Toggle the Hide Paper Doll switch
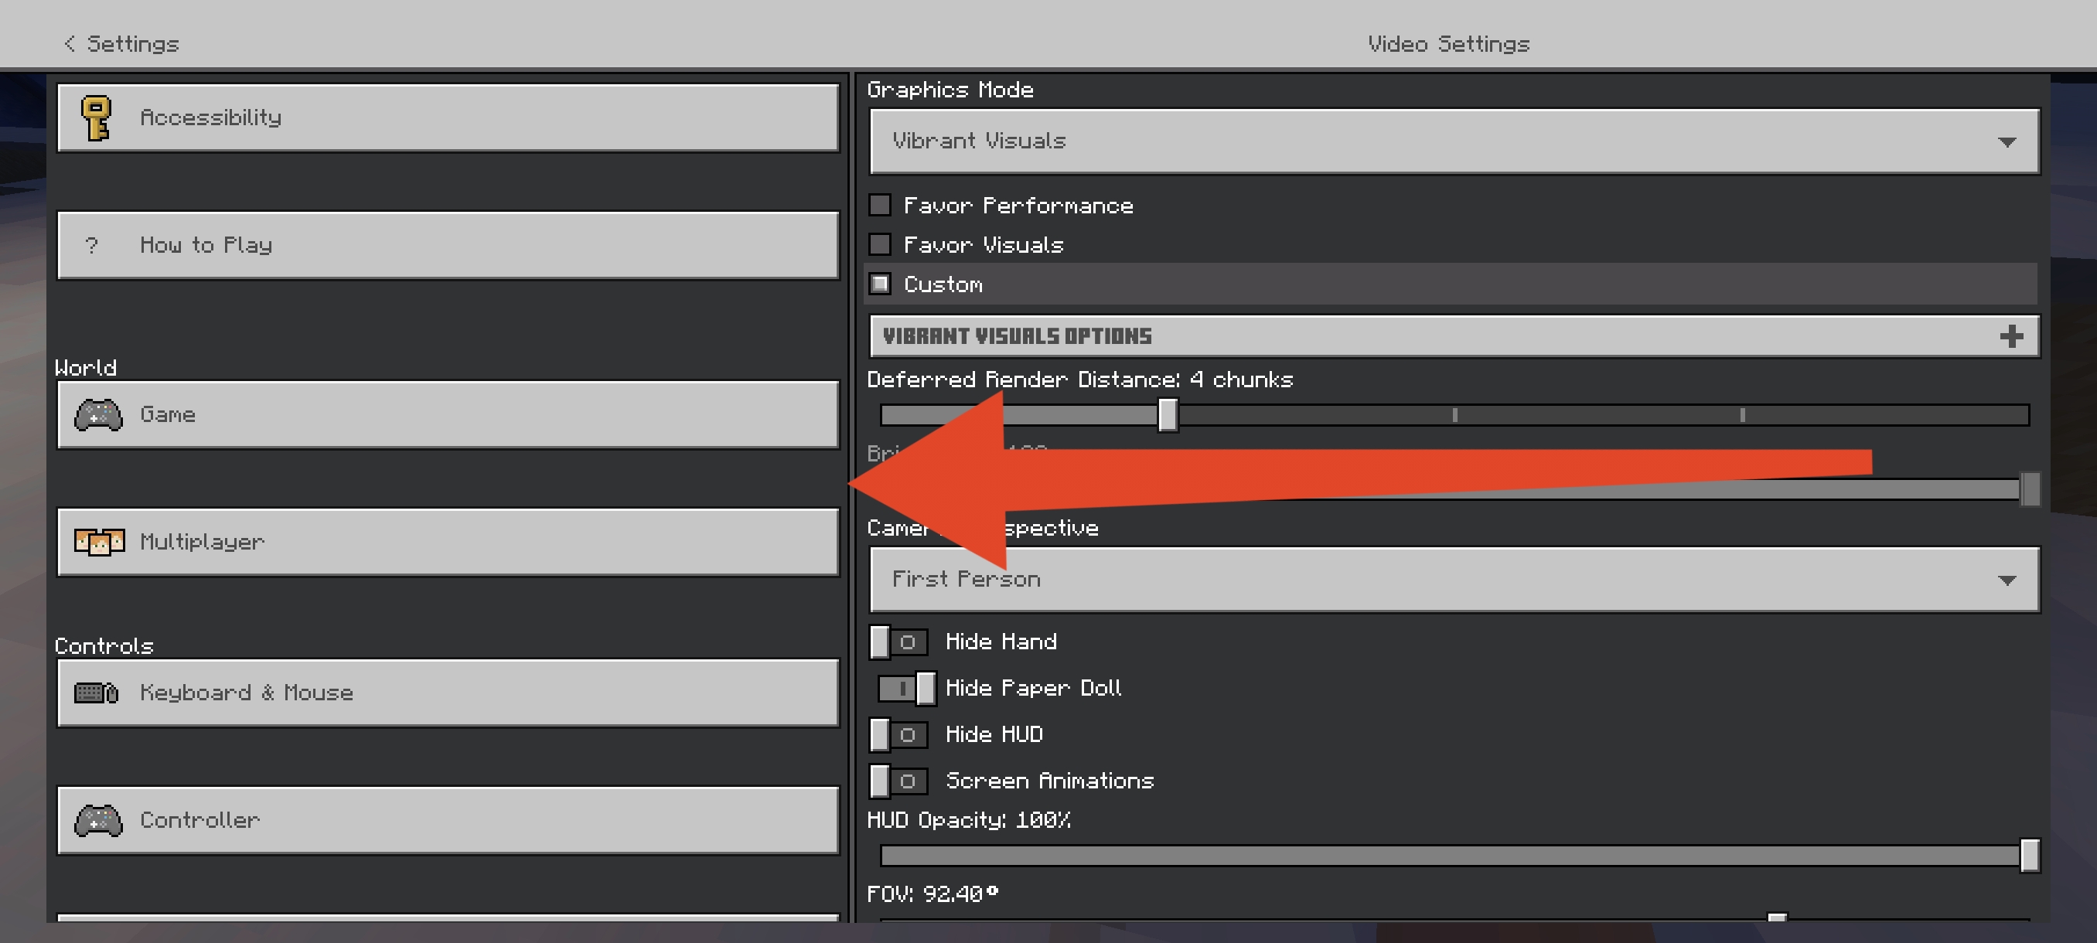The height and width of the screenshot is (943, 2097). point(905,689)
